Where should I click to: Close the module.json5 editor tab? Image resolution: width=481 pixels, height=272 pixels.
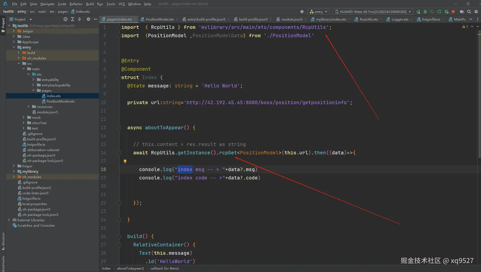pyautogui.click(x=305, y=19)
